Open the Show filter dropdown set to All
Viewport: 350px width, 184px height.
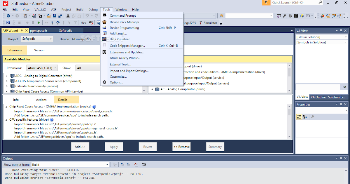pos(87,68)
